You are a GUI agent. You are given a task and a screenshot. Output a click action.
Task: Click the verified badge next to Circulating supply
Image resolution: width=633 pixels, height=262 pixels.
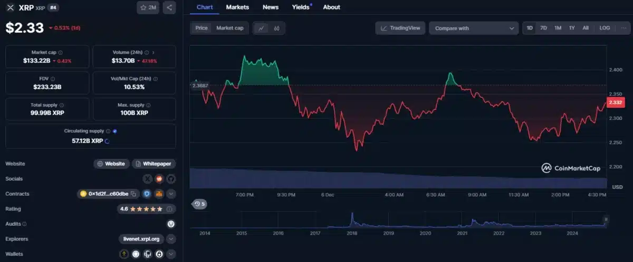[x=115, y=131]
